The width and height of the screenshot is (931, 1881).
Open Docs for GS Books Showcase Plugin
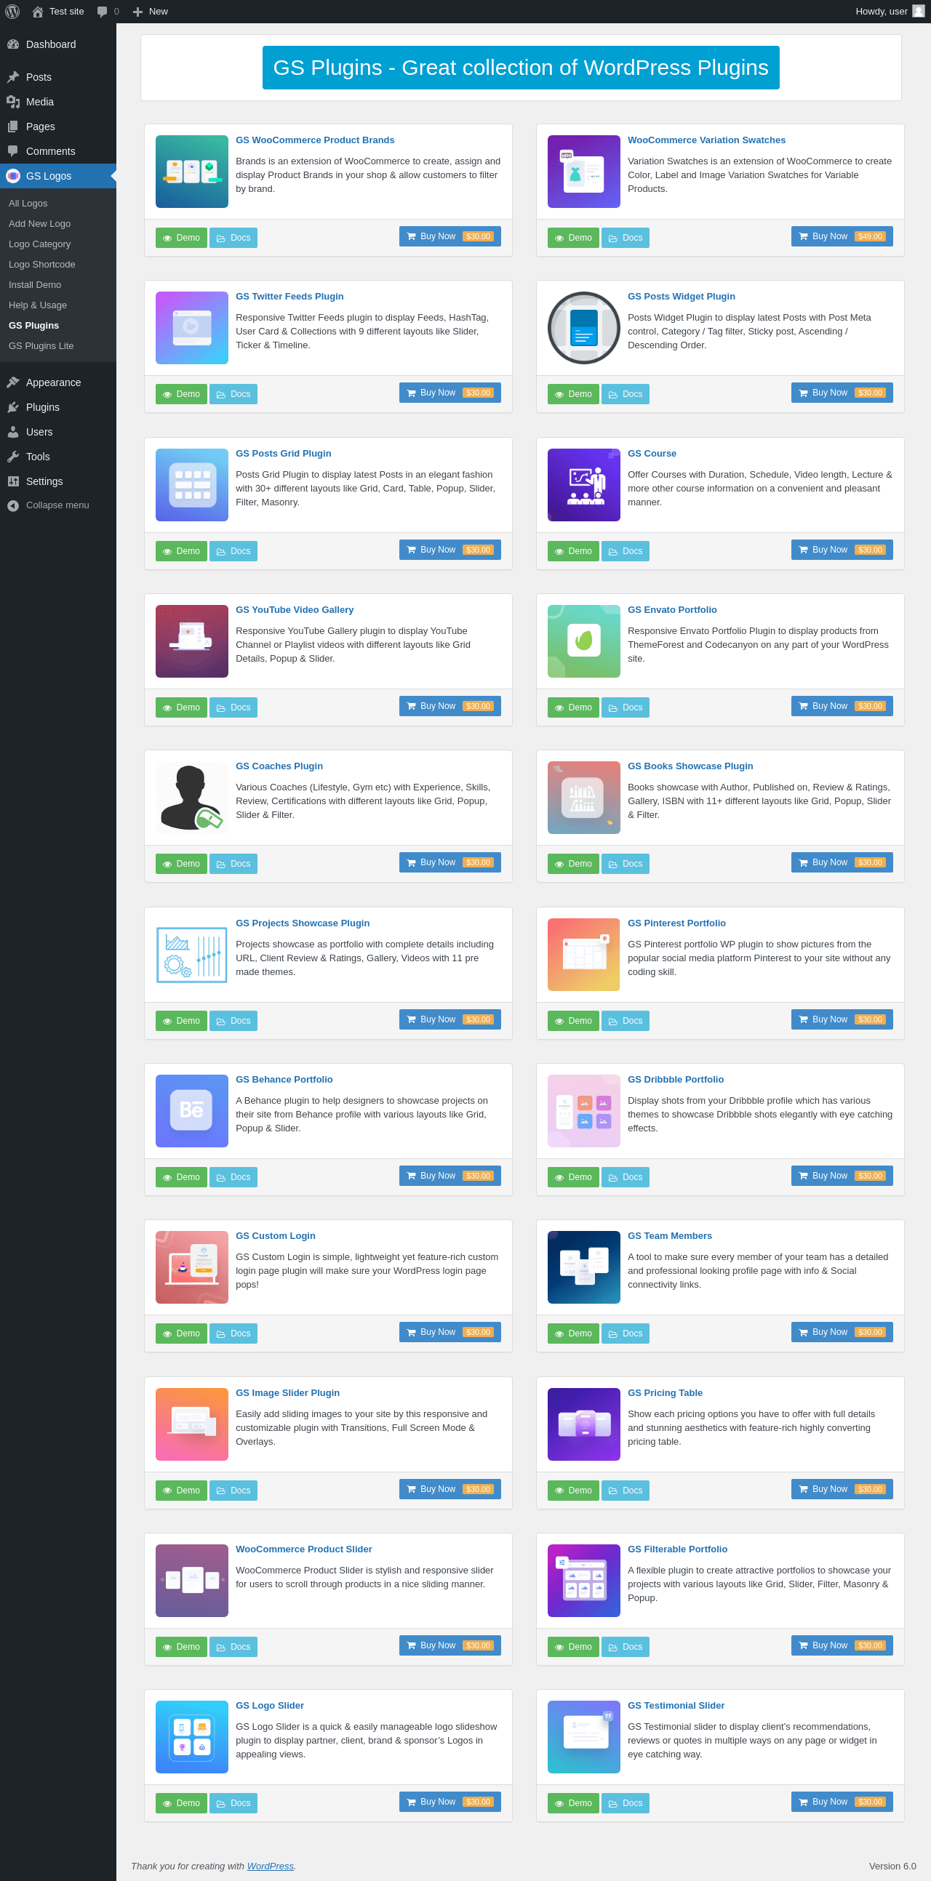(626, 864)
